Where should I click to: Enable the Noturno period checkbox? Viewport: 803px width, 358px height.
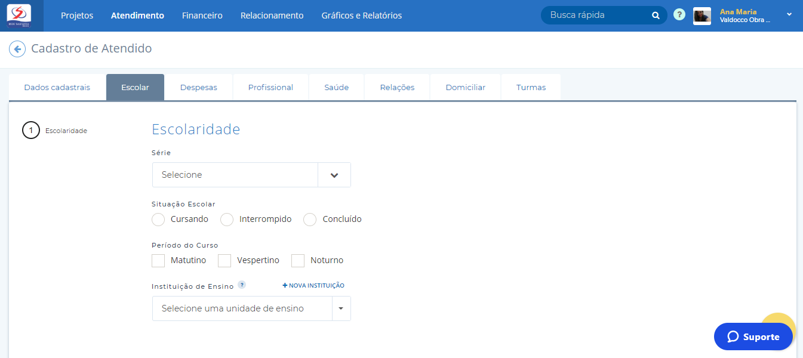tap(298, 261)
